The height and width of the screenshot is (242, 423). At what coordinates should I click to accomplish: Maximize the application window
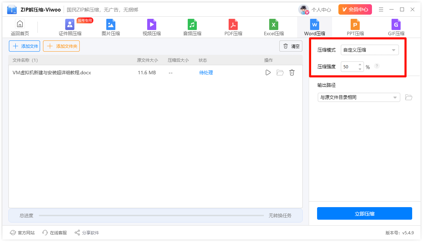click(402, 9)
